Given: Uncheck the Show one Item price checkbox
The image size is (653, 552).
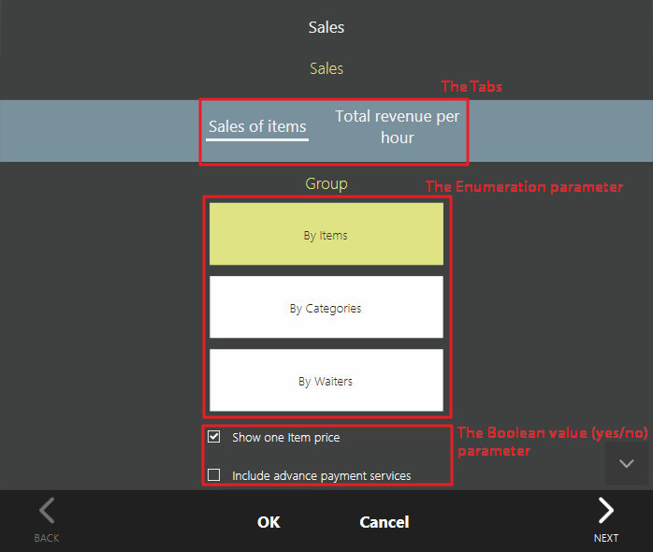Looking at the screenshot, I should coord(214,437).
